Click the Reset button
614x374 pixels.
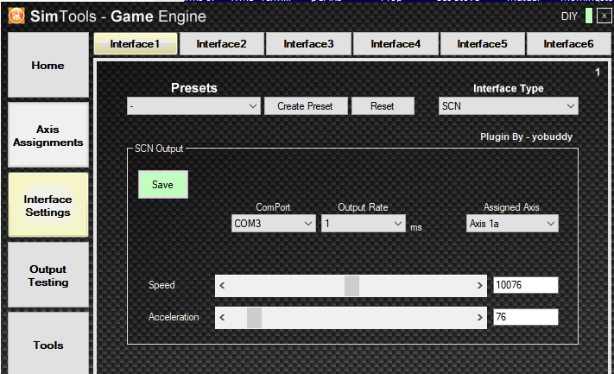click(x=383, y=106)
